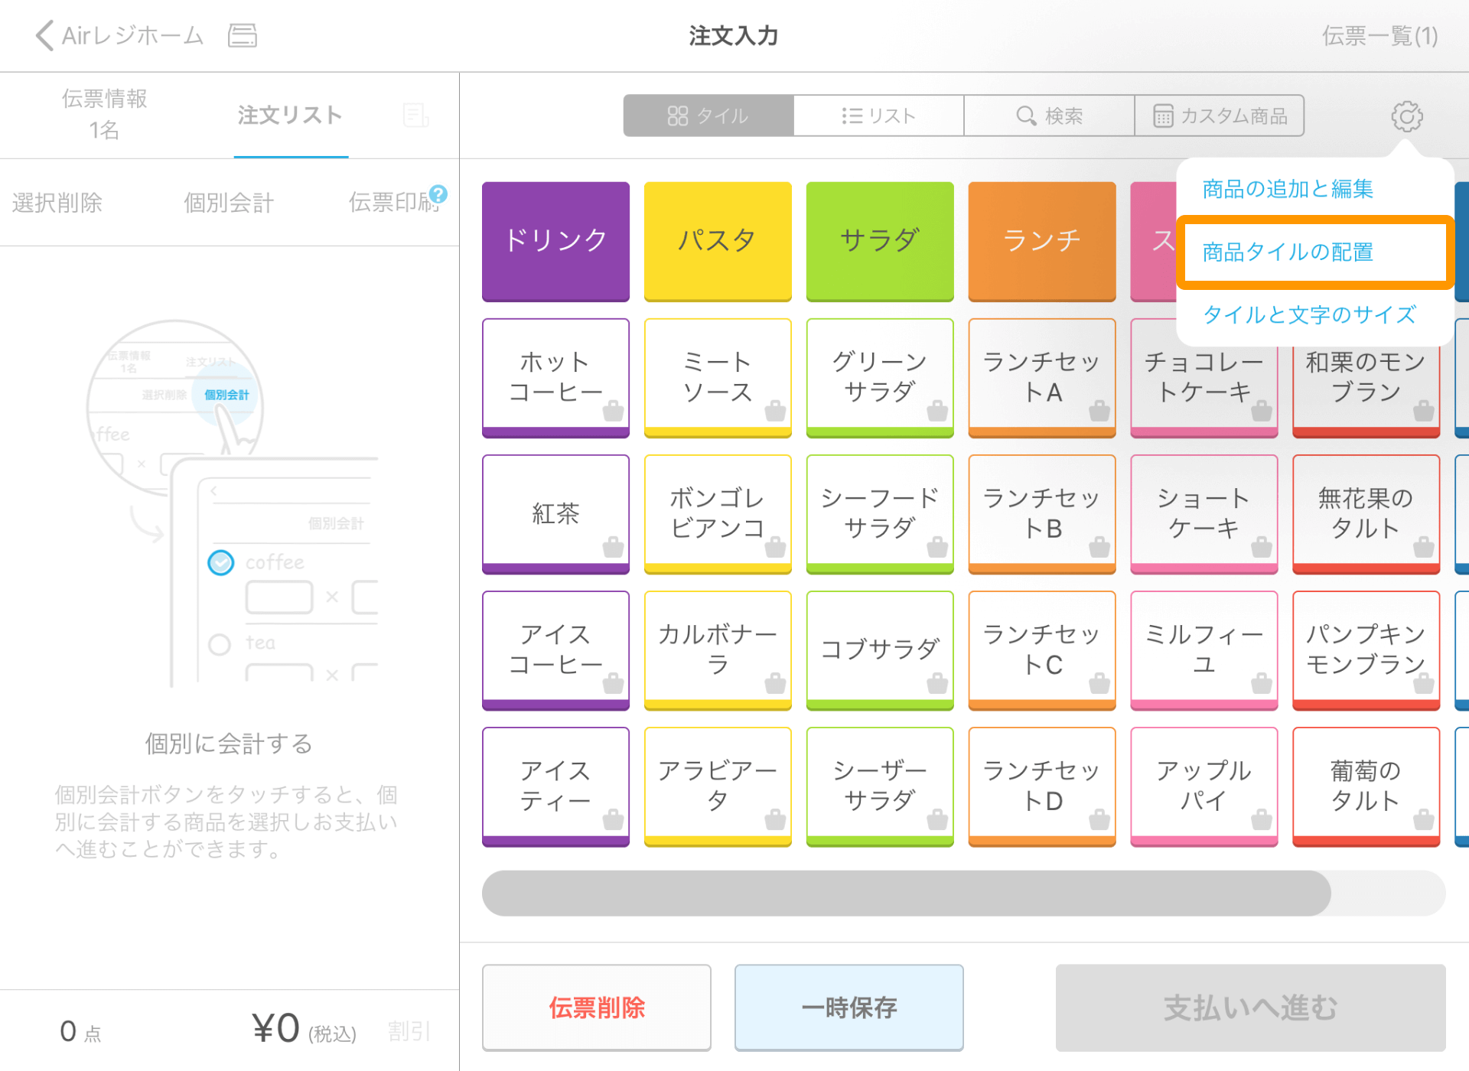1469x1071 pixels.
Task: Add ボンゴレビアンコ to the order
Action: 718,514
